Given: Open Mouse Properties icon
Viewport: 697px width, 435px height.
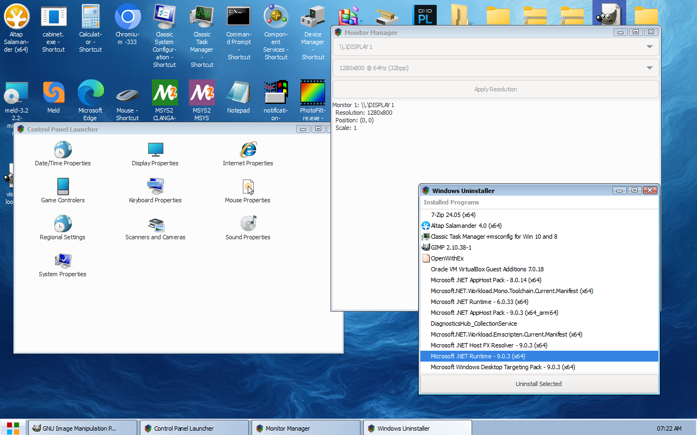Looking at the screenshot, I should point(248,191).
